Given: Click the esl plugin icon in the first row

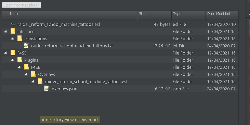Looking at the screenshot, I should [12, 25].
